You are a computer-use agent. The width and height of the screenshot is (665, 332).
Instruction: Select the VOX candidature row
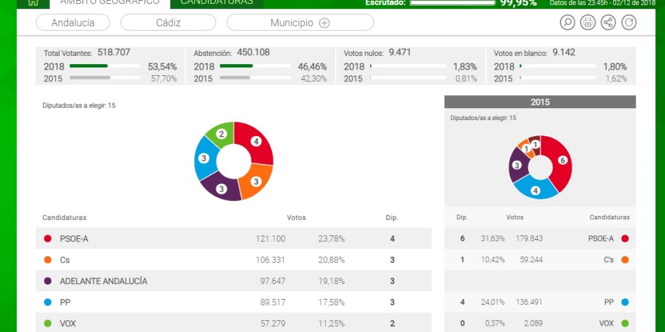[233, 323]
